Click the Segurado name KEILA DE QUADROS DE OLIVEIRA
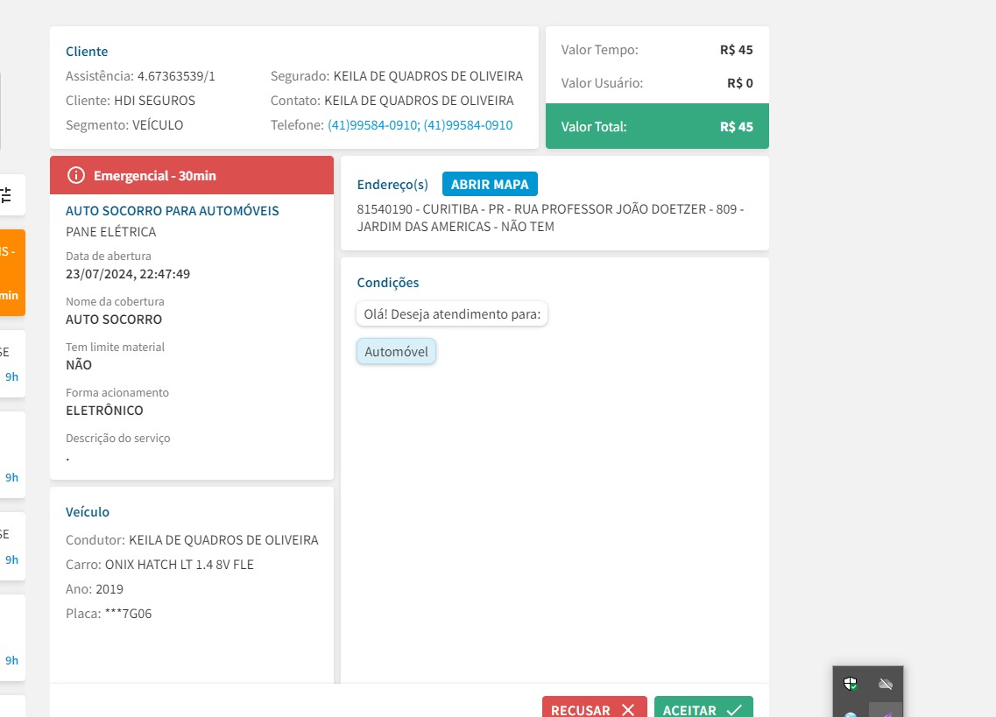Viewport: 996px width, 717px height. [428, 76]
